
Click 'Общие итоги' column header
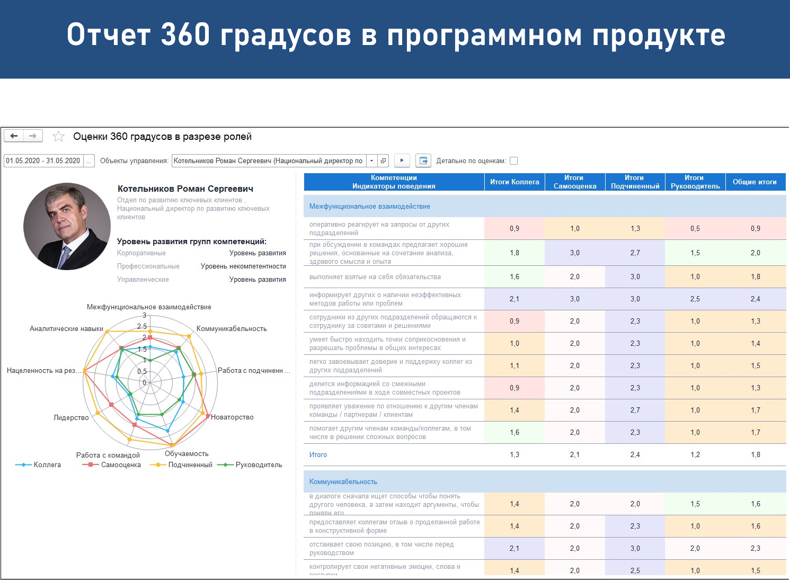click(755, 182)
